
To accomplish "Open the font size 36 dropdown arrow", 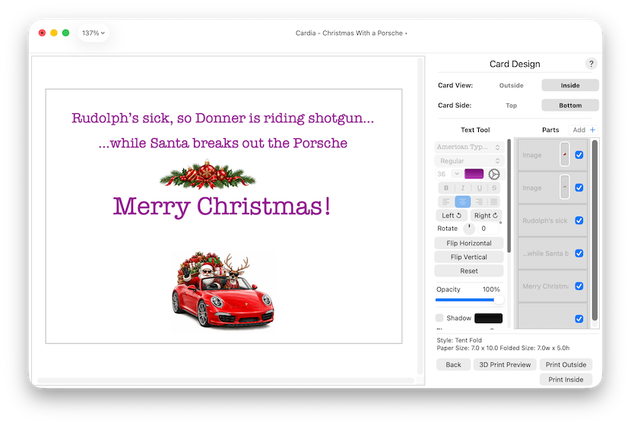I will (x=457, y=174).
